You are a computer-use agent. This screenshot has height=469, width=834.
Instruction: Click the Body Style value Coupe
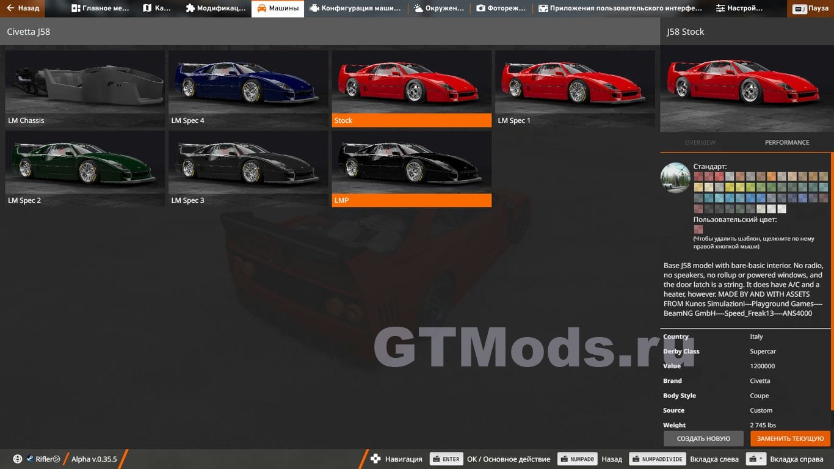pos(759,396)
